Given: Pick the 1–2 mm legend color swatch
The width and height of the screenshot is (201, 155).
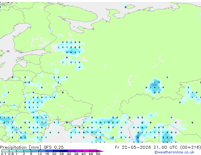Looking at the screenshot, I should pos(20,151).
